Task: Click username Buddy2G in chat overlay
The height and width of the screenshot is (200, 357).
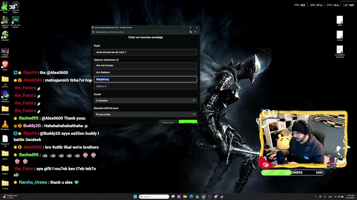Action: [x=32, y=126]
